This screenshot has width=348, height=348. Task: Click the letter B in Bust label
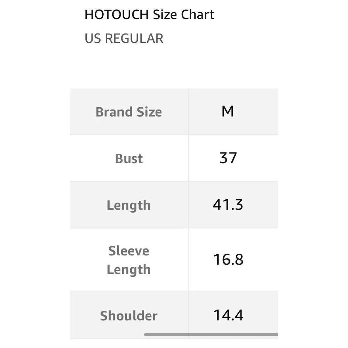(x=118, y=159)
